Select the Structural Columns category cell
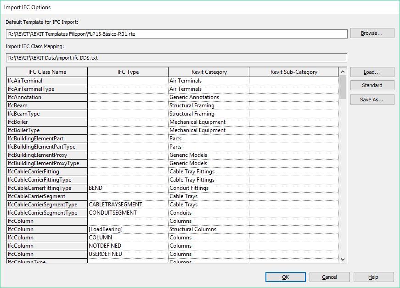The image size is (400, 288). [x=209, y=229]
